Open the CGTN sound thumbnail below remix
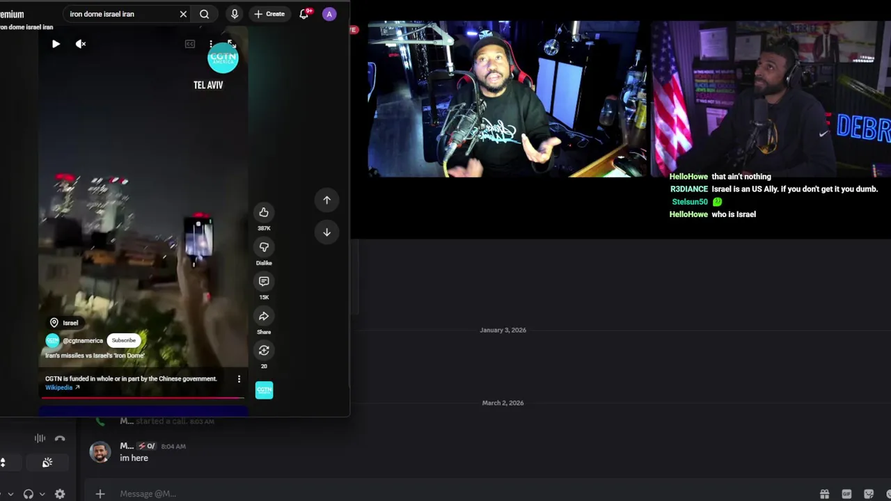891x501 pixels. click(264, 390)
